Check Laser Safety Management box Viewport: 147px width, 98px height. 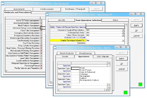coord(41,58)
